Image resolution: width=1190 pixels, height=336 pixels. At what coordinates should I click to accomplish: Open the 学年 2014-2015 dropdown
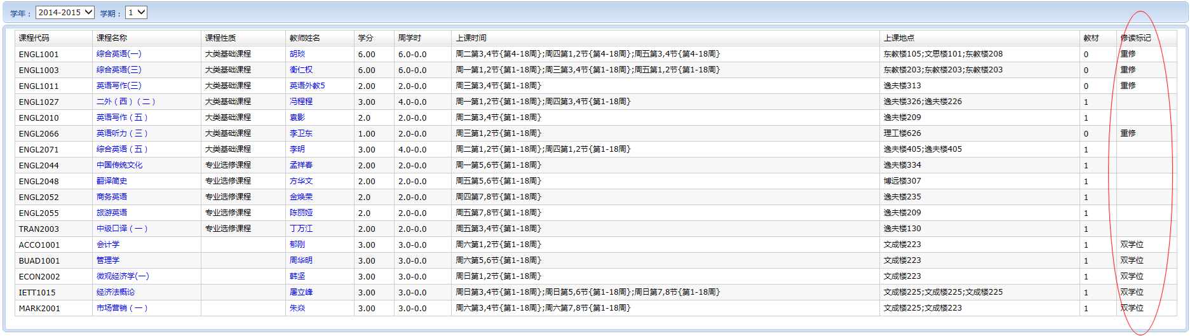coord(65,12)
